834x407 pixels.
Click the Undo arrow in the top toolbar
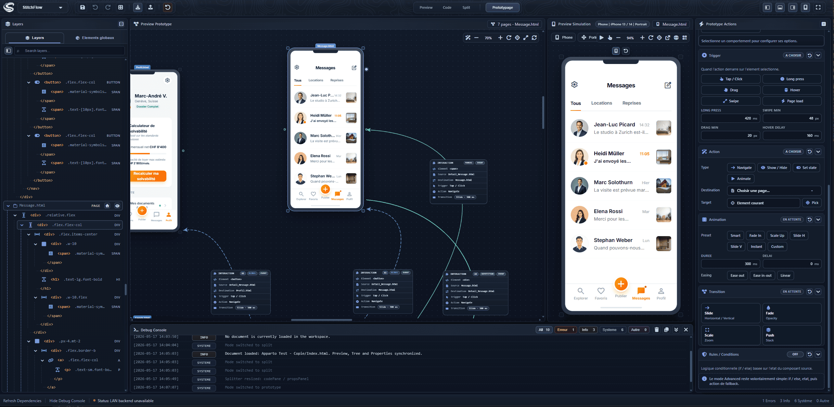[95, 7]
